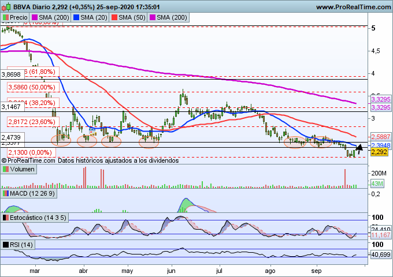Click the jul month label on time axis
Viewport: 393px width, 277px height.
[219, 271]
